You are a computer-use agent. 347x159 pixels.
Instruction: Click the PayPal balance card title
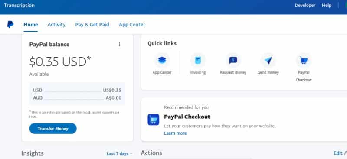[49, 45]
